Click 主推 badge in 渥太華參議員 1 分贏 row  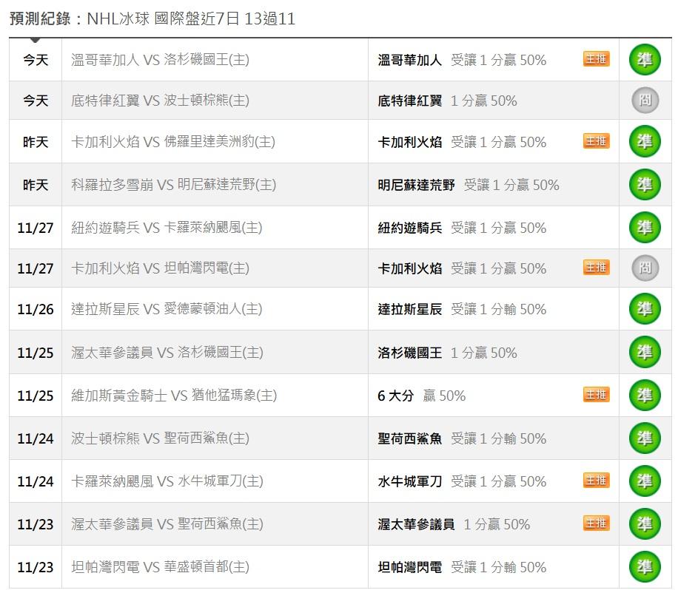(x=597, y=523)
